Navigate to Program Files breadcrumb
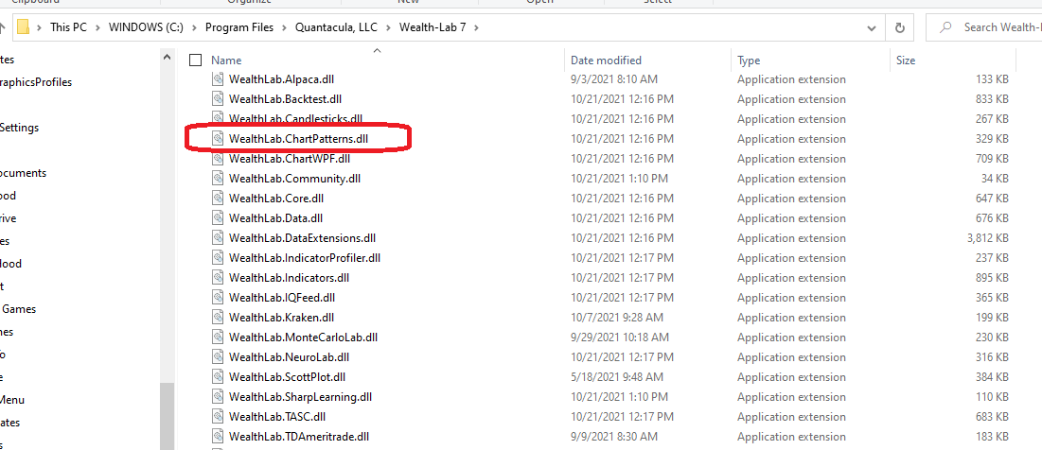The height and width of the screenshot is (450, 1042). point(239,27)
